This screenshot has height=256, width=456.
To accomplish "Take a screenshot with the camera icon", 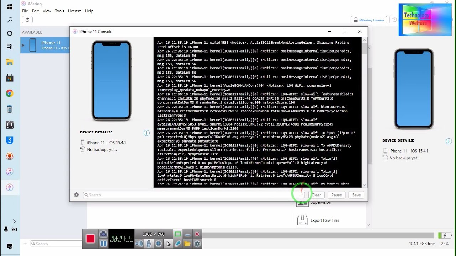I will pos(103,234).
